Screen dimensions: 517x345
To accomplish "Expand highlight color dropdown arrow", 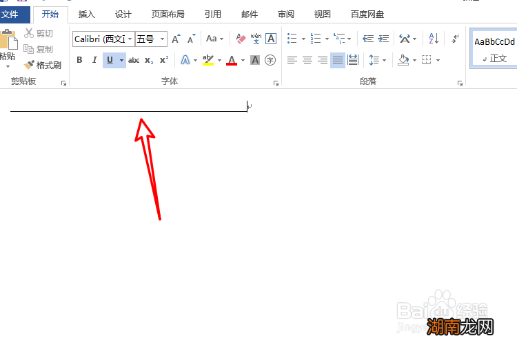I will point(220,61).
